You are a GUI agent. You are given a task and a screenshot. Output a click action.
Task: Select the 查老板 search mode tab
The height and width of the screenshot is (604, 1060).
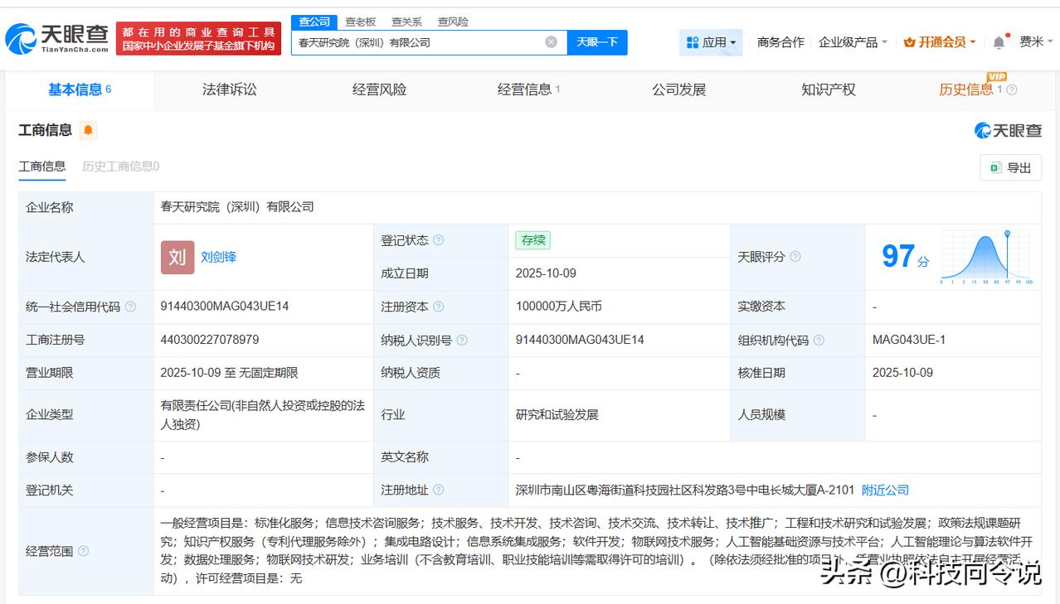[x=360, y=22]
